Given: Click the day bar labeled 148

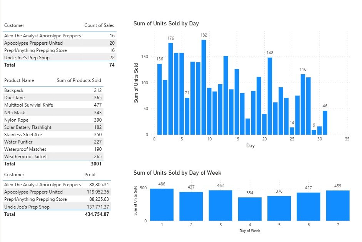Looking at the screenshot, I should click(x=270, y=96).
